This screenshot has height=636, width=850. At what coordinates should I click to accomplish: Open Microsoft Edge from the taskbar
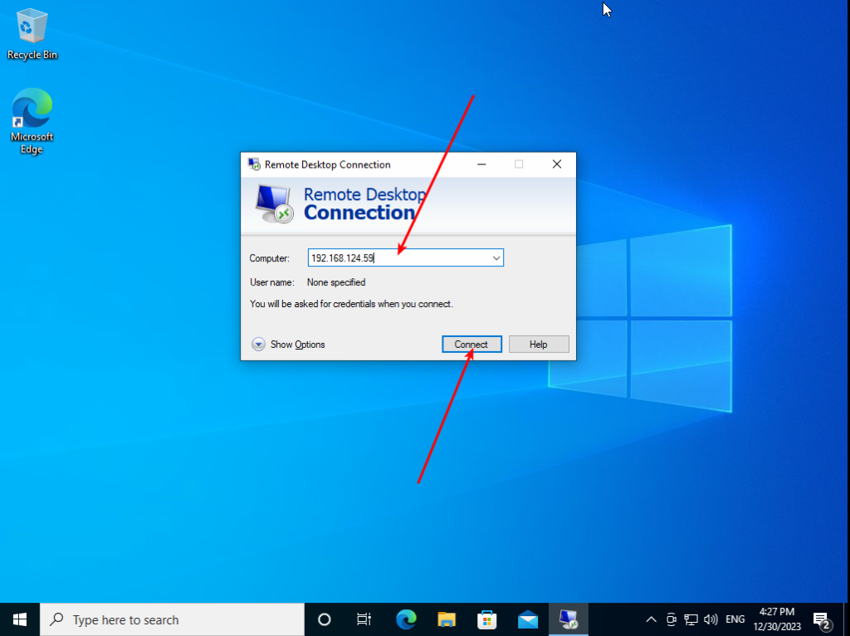[x=406, y=619]
